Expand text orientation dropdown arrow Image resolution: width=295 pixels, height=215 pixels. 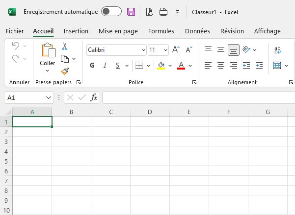[255, 50]
